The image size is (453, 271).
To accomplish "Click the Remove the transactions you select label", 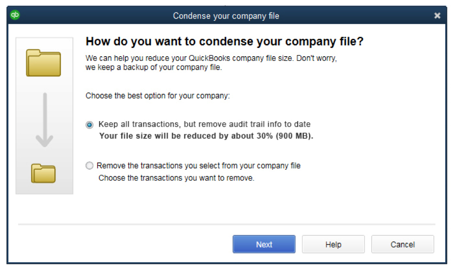I will pyautogui.click(x=199, y=166).
